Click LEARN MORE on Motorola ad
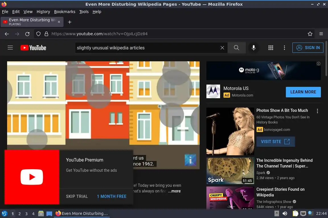 click(303, 92)
